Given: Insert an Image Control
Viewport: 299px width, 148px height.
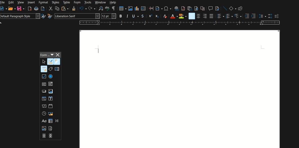Looking at the screenshot, I should coord(44,128).
